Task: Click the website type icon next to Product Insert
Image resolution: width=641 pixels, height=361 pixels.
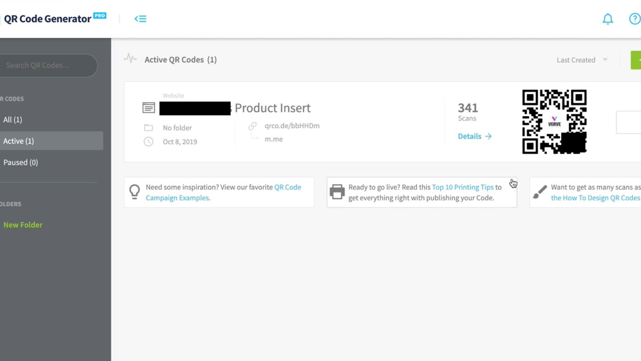Action: (x=149, y=107)
